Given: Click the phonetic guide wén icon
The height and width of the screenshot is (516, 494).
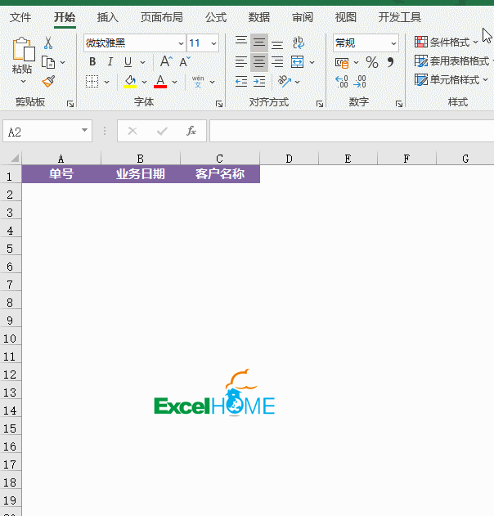Looking at the screenshot, I should coord(198,81).
